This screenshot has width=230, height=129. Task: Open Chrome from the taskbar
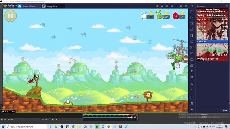[x=73, y=126]
